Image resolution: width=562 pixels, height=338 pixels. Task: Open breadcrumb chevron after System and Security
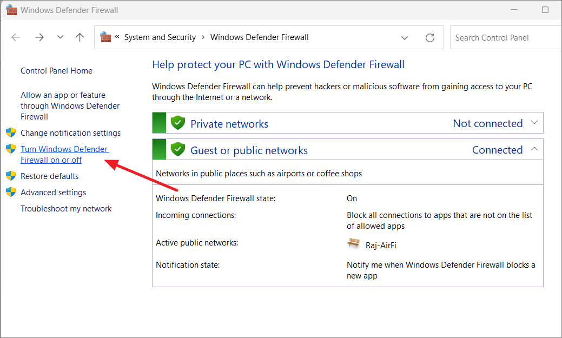coord(203,37)
